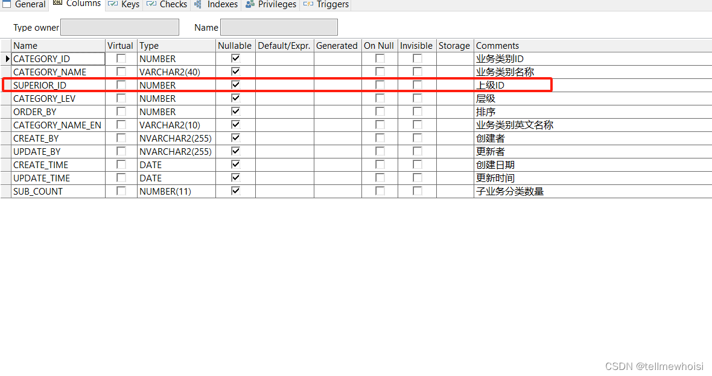Click the Name column header
The height and width of the screenshot is (376, 712).
[58, 46]
